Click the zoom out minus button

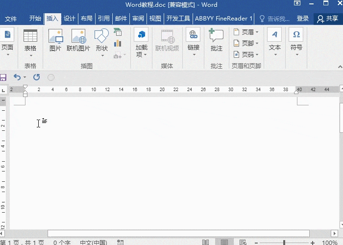click(x=256, y=243)
